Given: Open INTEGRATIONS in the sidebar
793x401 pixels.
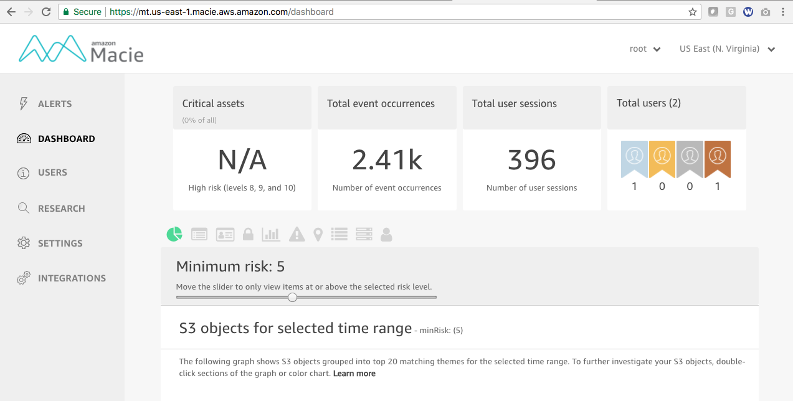Looking at the screenshot, I should (x=72, y=278).
